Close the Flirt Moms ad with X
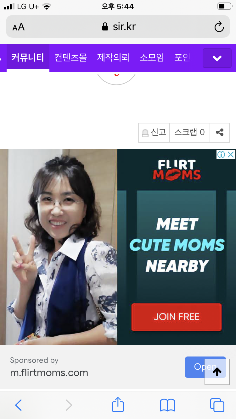The width and height of the screenshot is (236, 419). click(231, 154)
